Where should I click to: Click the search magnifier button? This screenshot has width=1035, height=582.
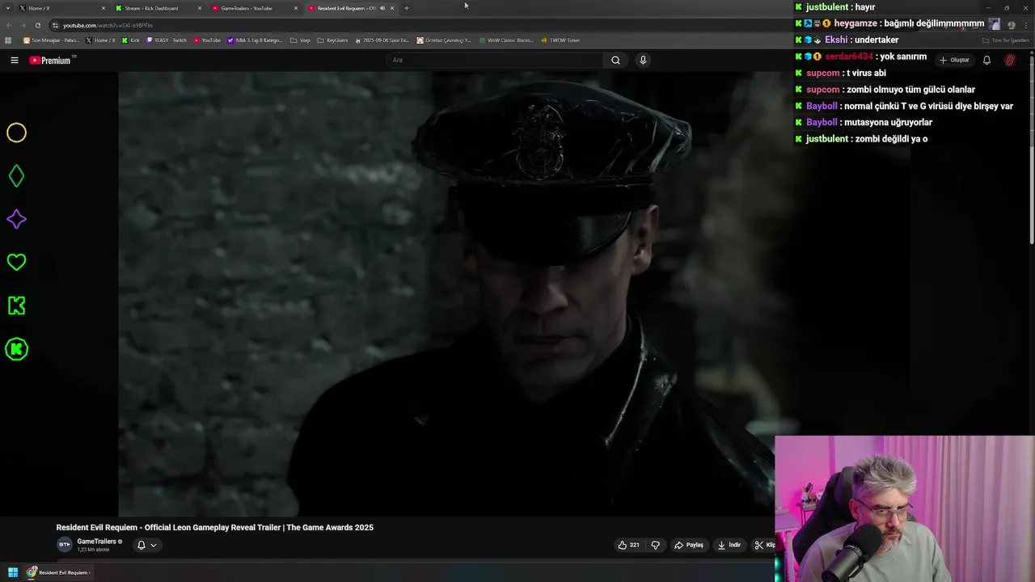point(615,60)
